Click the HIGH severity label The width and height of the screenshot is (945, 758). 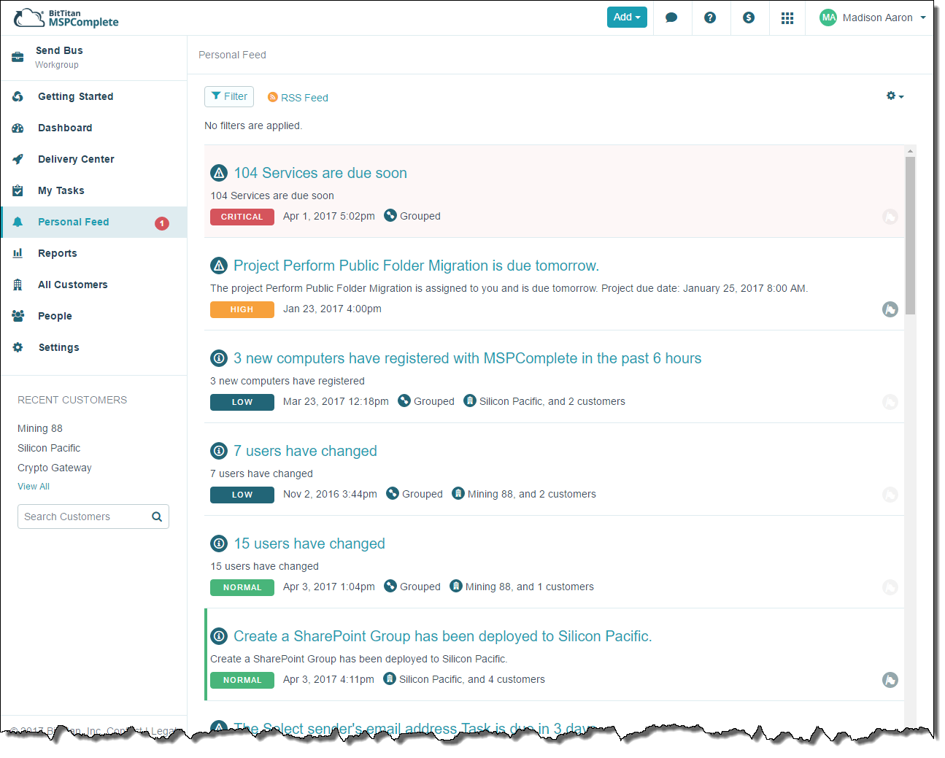(242, 309)
